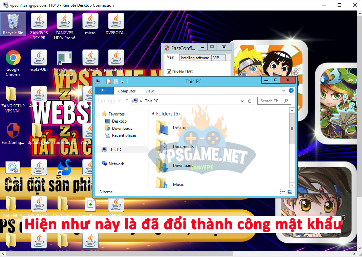Click the Properties icon in quick access toolbar
Screen dimensions: 362x257
tap(109, 82)
